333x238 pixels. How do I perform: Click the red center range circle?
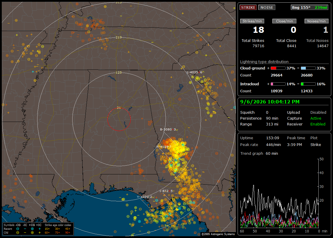[119, 119]
